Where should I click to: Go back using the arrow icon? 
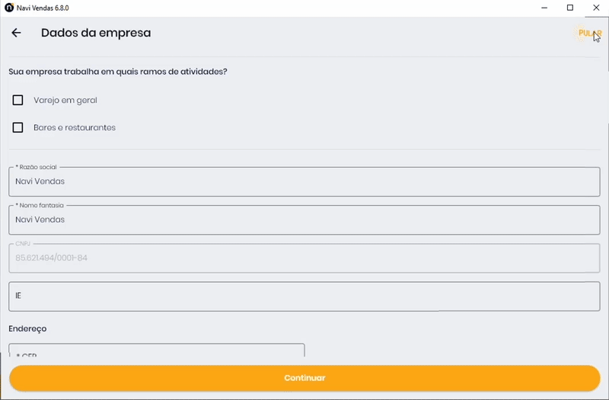point(16,33)
